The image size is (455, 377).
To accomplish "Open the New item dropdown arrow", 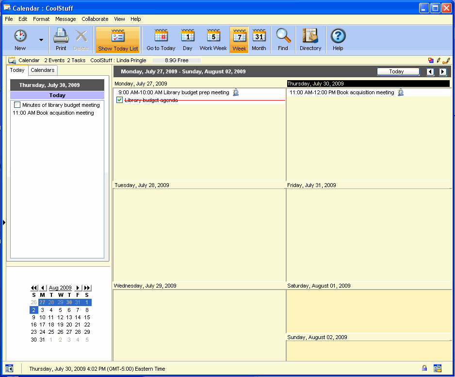I will point(41,40).
